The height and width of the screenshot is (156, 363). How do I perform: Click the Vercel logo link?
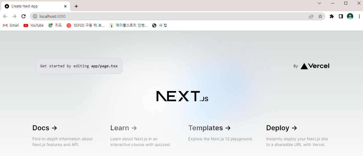click(315, 66)
